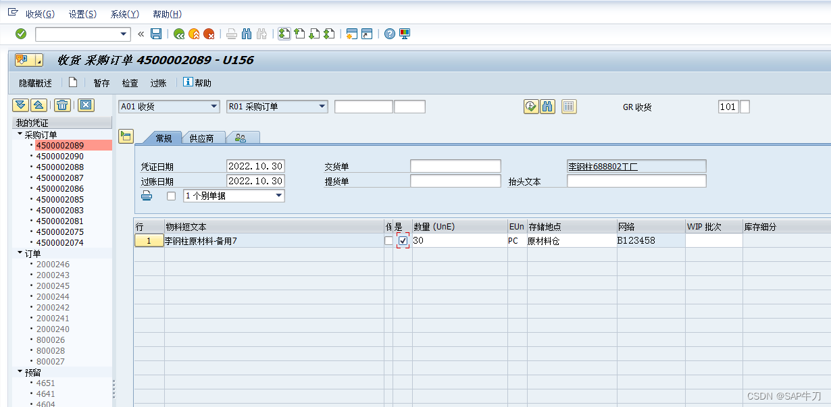The width and height of the screenshot is (831, 407).
Task: Tick the print checkbox beside 个别单据
Action: pyautogui.click(x=171, y=196)
